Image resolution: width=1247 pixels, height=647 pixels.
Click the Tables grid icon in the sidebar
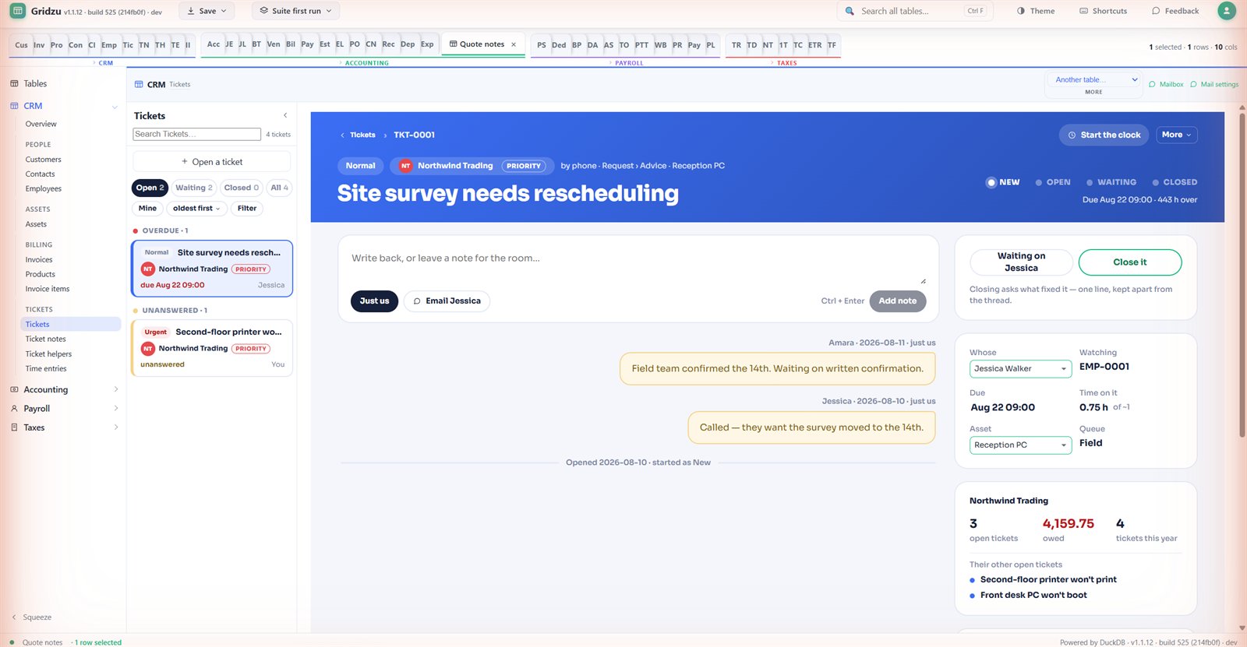click(14, 83)
